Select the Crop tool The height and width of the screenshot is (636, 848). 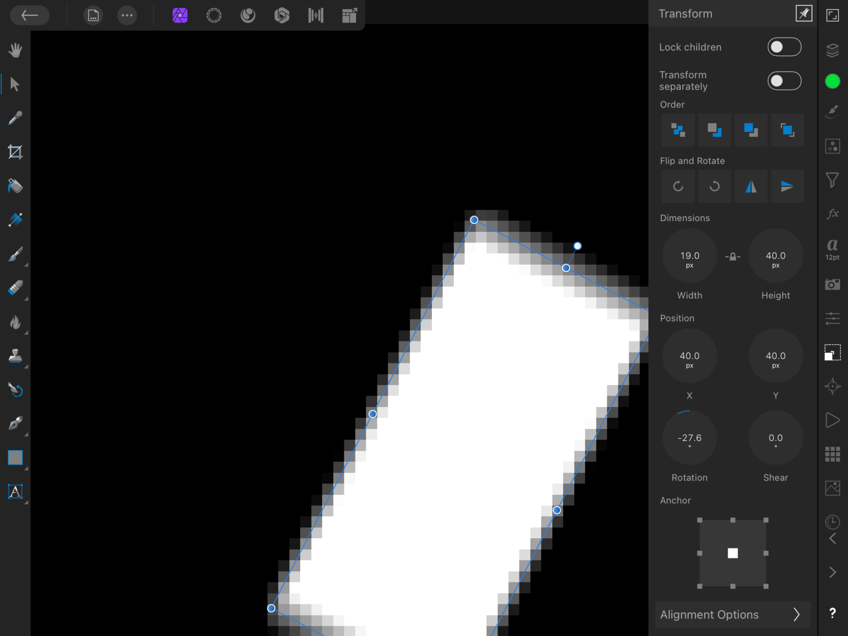pyautogui.click(x=15, y=152)
